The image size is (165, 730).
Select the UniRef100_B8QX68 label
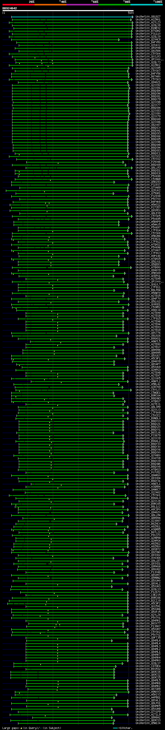(x=148, y=165)
